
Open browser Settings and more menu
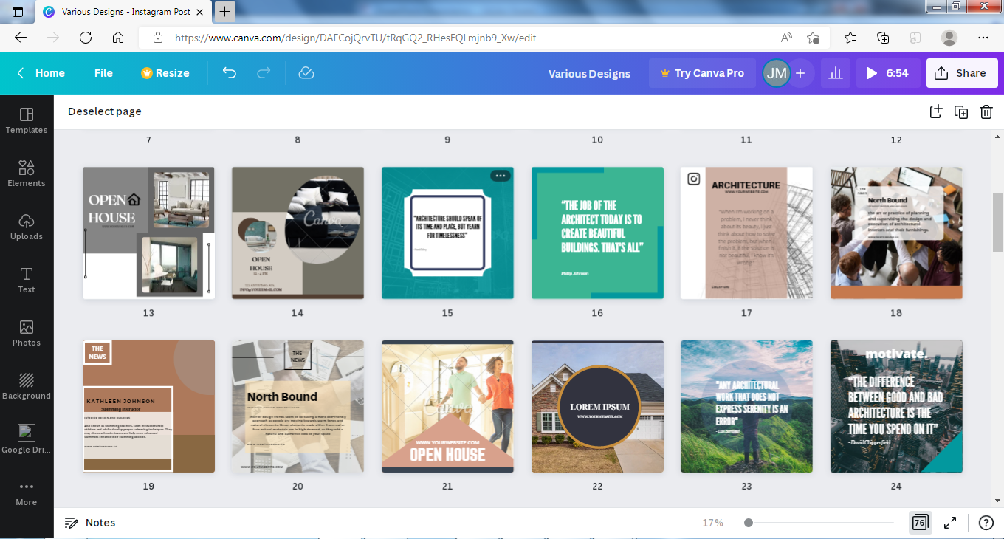coord(983,38)
